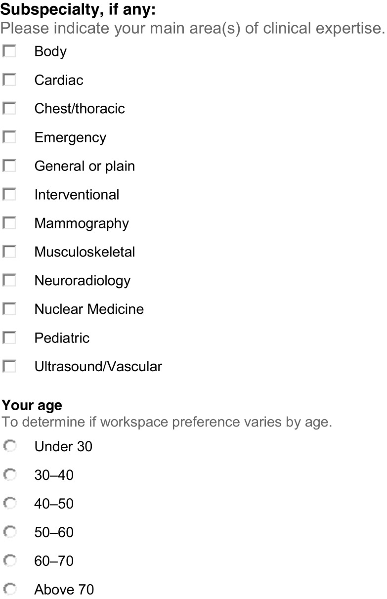The width and height of the screenshot is (387, 599).
Task: Check the Pediatric subspecialty box
Action: 9,338
